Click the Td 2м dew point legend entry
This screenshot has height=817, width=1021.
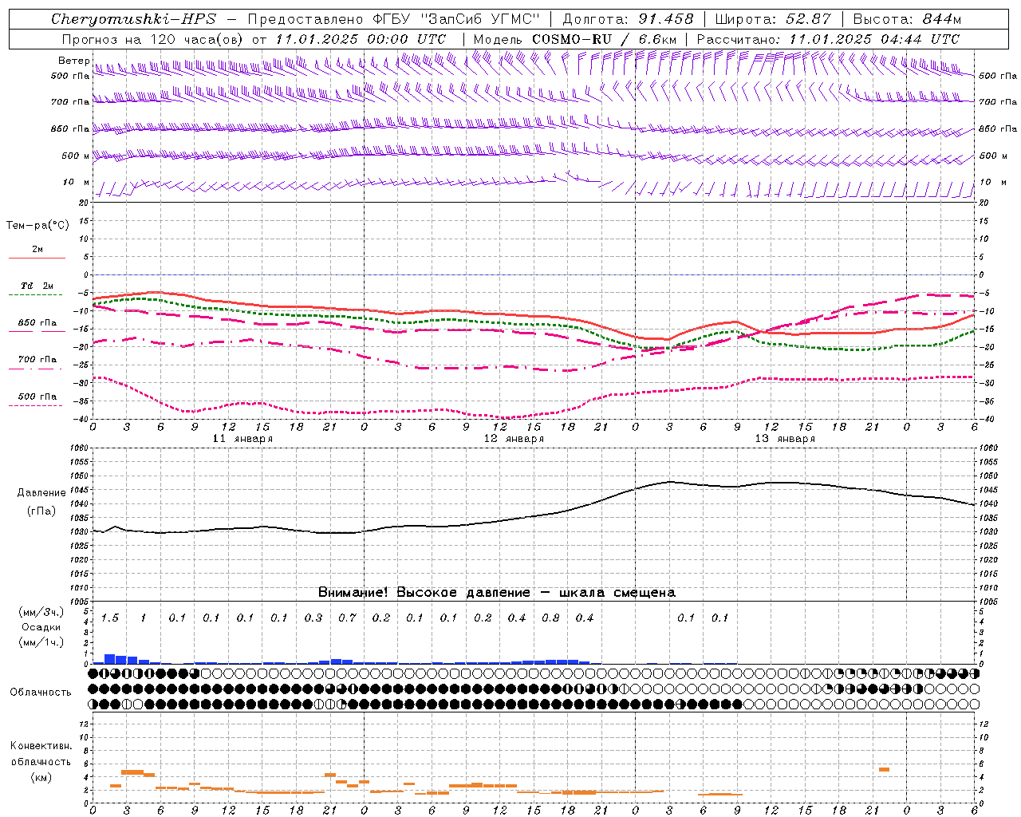pos(37,286)
